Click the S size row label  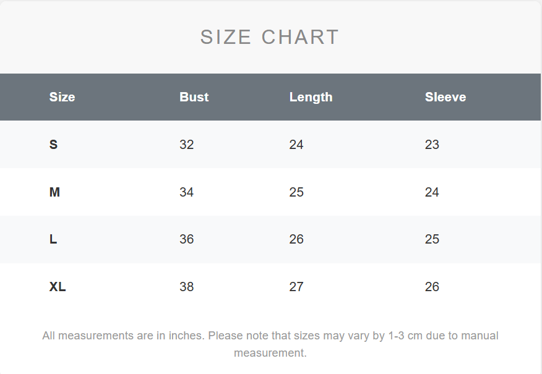54,145
